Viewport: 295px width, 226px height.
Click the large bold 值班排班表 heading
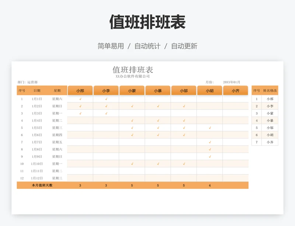[147, 22]
